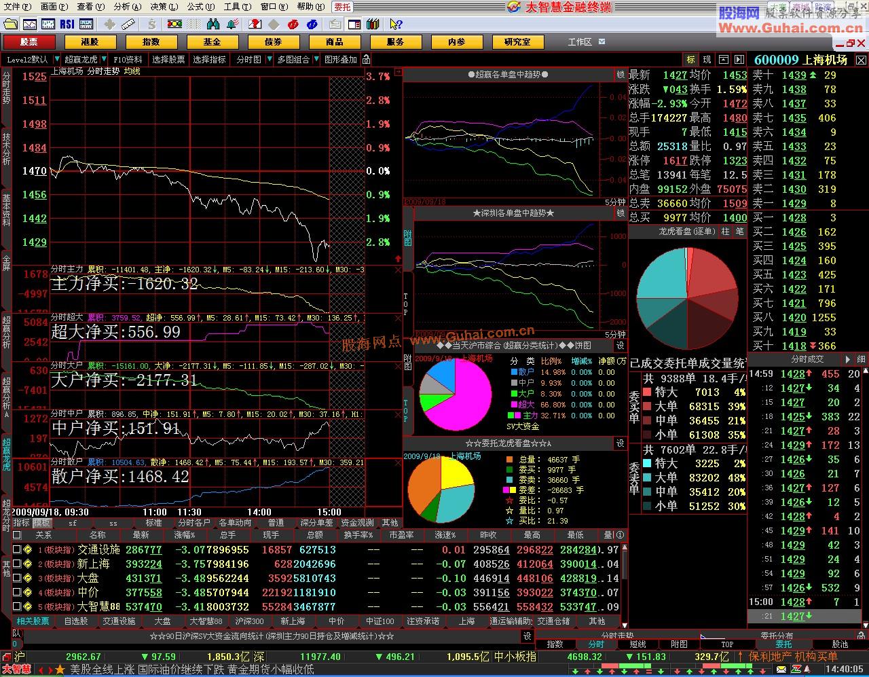
Task: Click 设 settings on 委托龙虎看盘 panel
Action: (620, 443)
